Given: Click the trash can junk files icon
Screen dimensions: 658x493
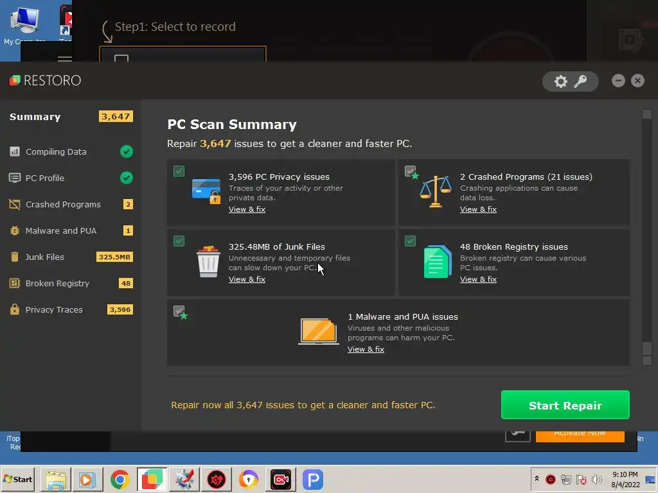Looking at the screenshot, I should (x=208, y=262).
